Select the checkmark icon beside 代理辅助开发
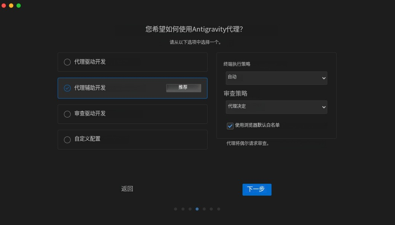 67,88
